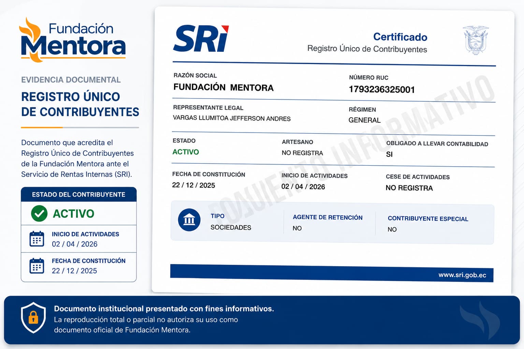Click certificate constitution date 22 / 12 / 2025

coord(193,185)
